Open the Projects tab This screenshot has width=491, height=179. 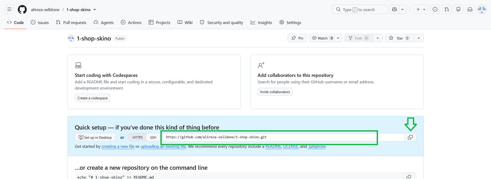159,22
